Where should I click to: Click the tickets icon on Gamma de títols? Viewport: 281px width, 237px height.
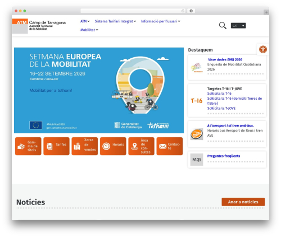(x=21, y=146)
